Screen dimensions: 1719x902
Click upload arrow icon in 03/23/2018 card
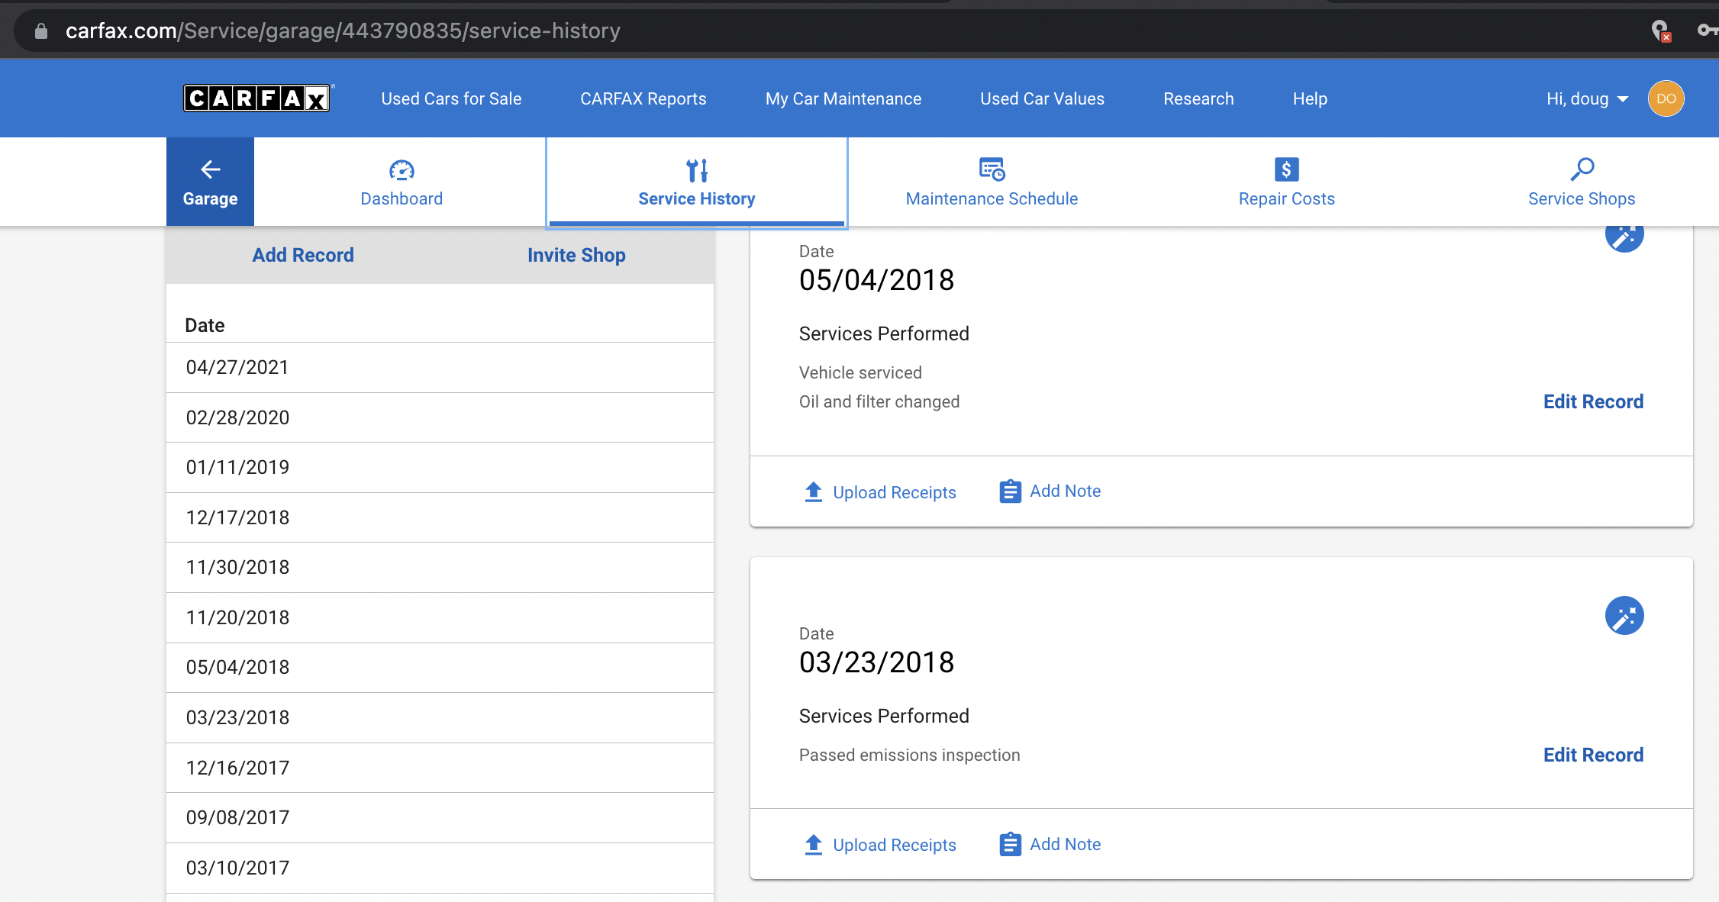tap(814, 845)
